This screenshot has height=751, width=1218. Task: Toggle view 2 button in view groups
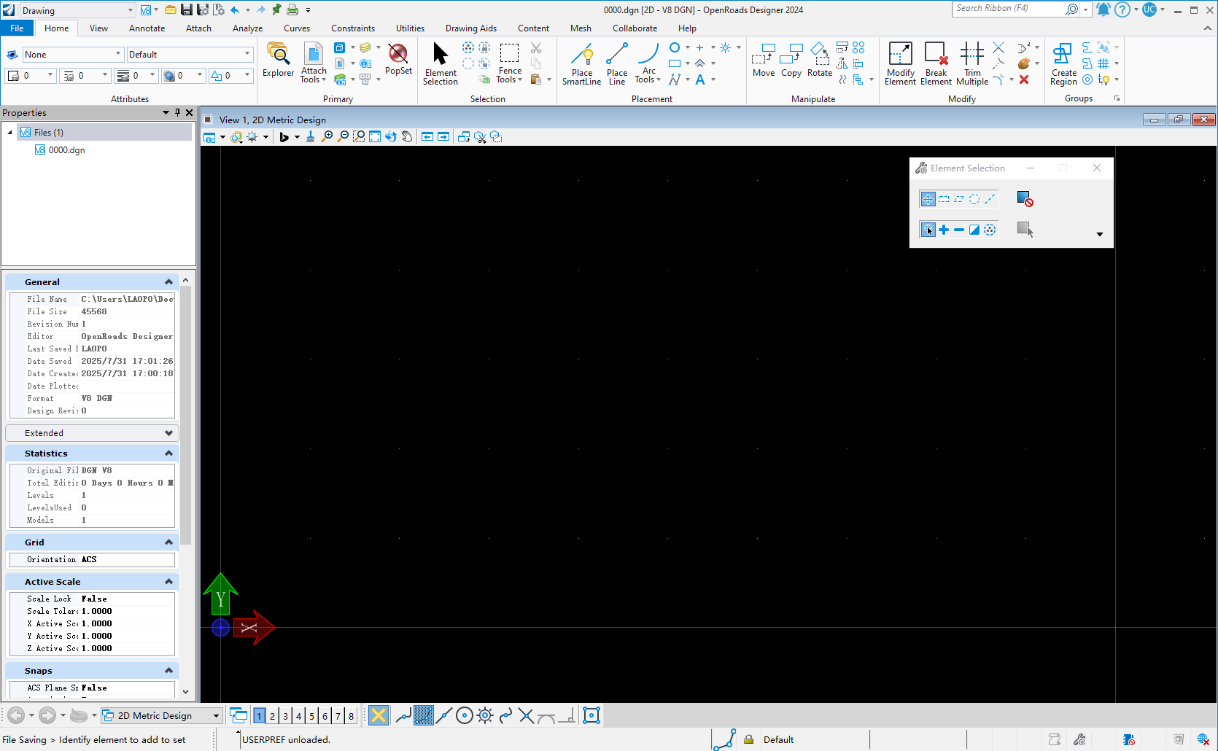(x=272, y=716)
